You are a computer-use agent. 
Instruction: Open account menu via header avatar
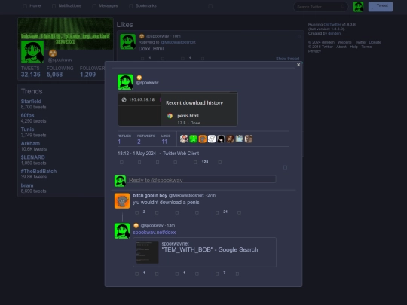click(x=358, y=7)
